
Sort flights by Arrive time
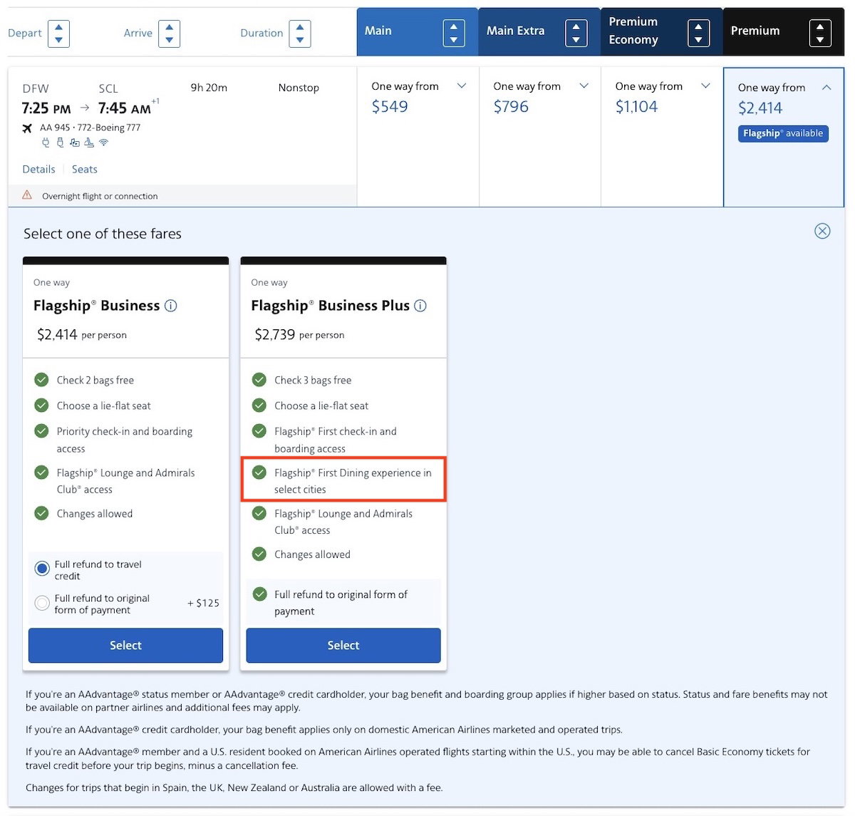169,33
